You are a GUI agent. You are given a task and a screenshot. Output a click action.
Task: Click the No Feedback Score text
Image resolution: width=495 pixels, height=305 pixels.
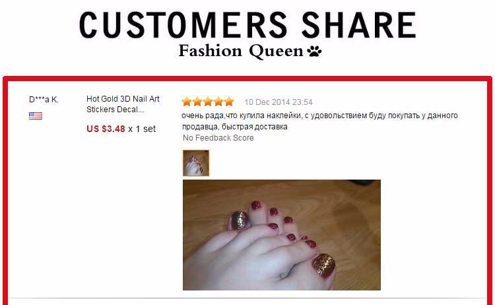point(218,138)
